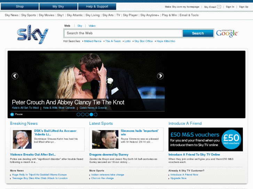Switch search to Web tab
253x189 pixels.
click(x=67, y=26)
